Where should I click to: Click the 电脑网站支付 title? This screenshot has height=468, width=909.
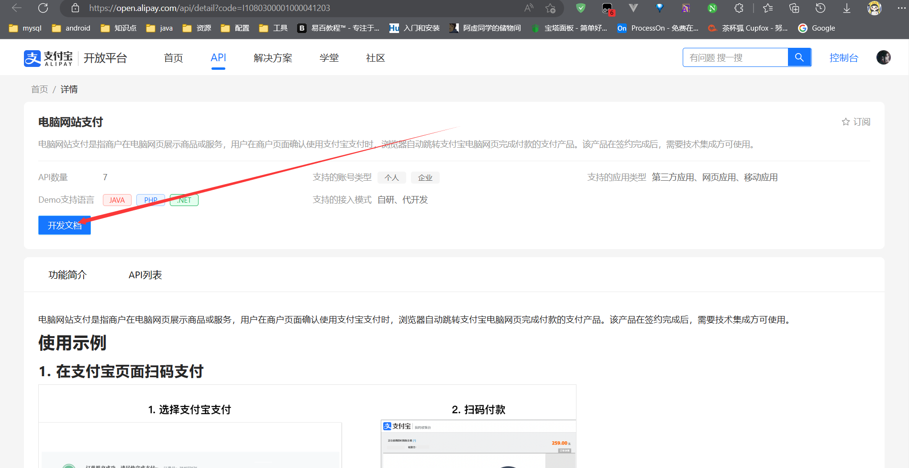pyautogui.click(x=71, y=122)
